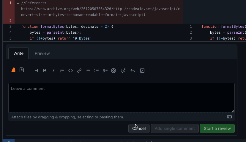Add heading formatting

coord(36,71)
